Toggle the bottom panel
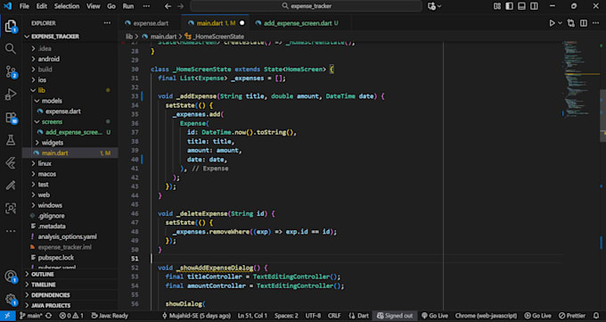This screenshot has width=606, height=322. pyautogui.click(x=521, y=6)
